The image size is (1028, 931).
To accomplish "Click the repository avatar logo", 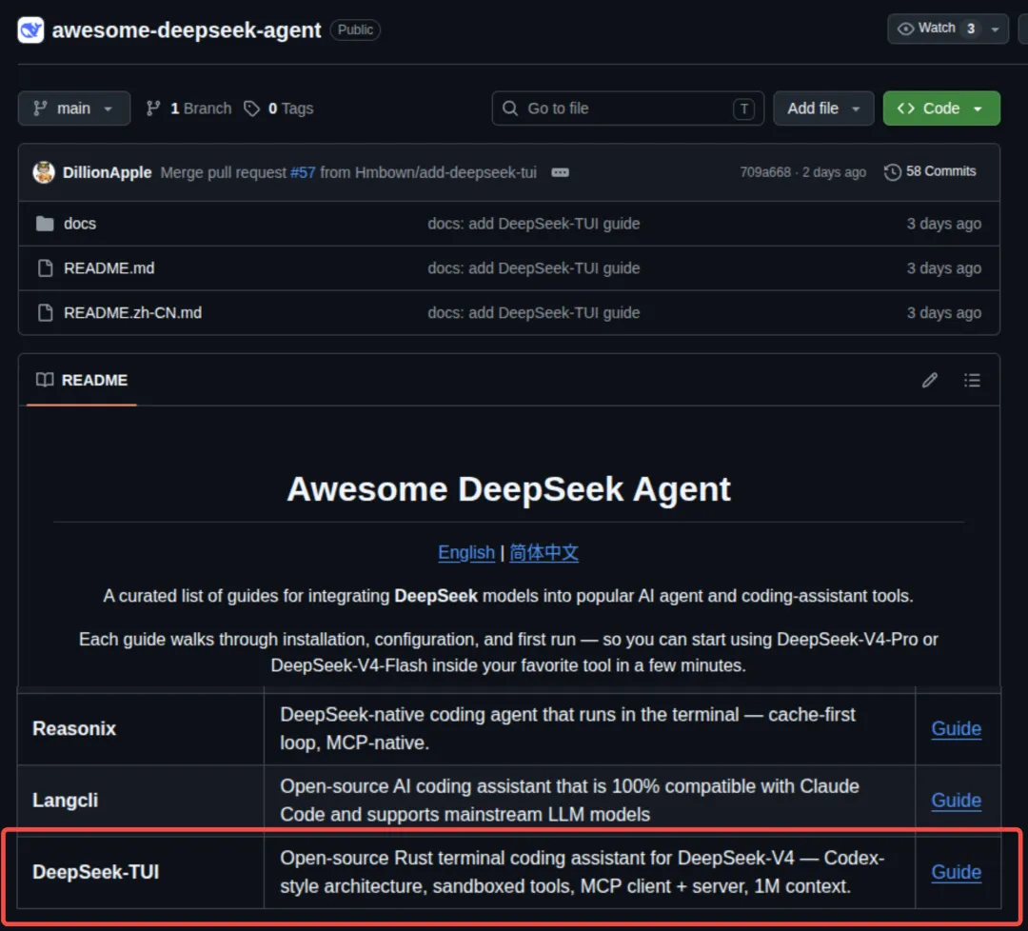I will 30,30.
